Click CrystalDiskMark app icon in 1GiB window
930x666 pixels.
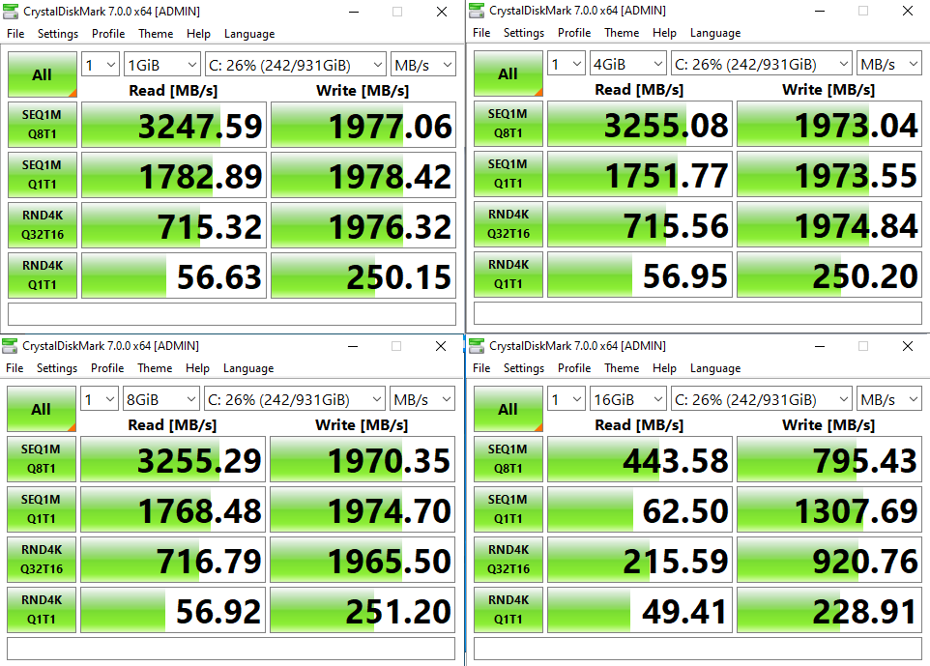pyautogui.click(x=11, y=12)
